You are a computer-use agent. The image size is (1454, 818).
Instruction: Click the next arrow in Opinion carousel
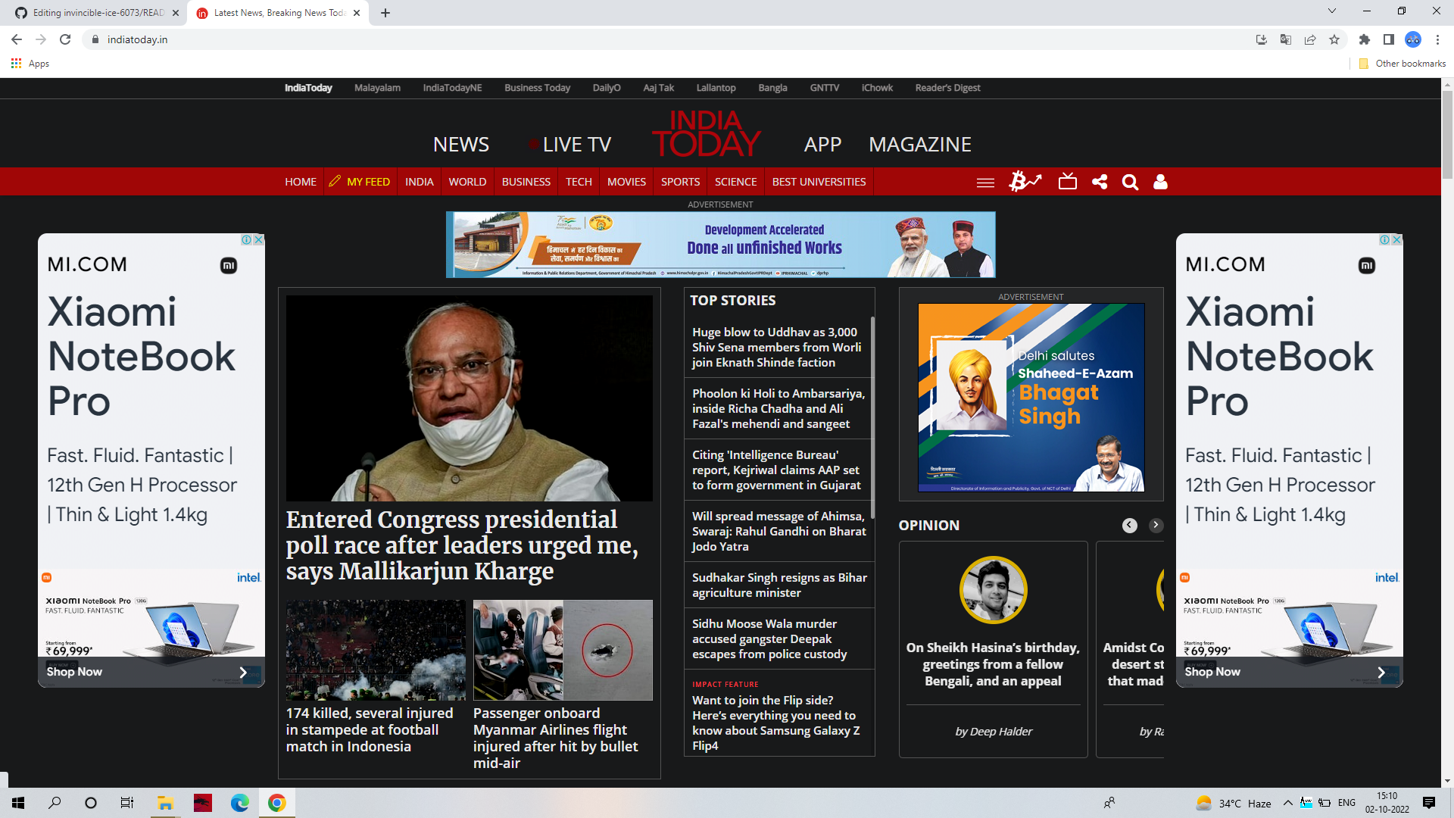coord(1156,525)
